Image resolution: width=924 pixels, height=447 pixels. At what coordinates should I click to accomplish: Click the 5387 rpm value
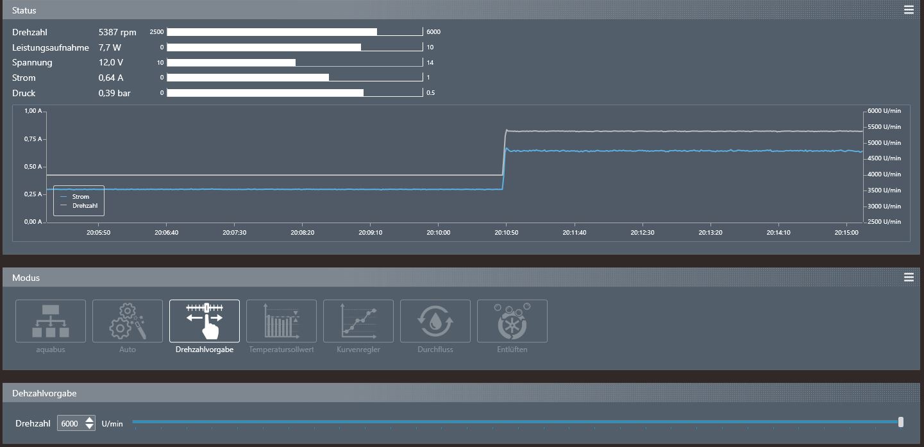click(117, 32)
